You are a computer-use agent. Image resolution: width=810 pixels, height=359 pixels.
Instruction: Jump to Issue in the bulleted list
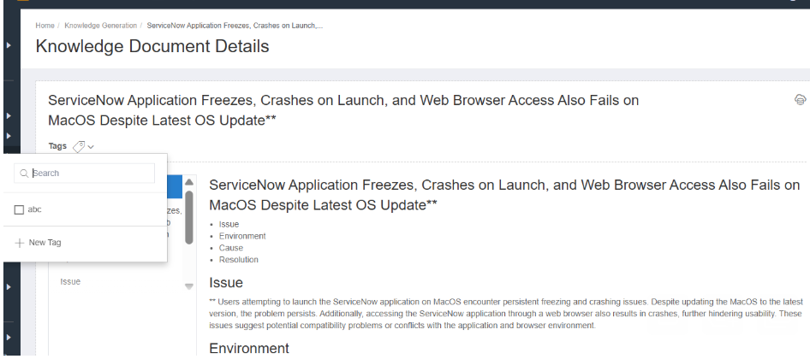pyautogui.click(x=229, y=224)
